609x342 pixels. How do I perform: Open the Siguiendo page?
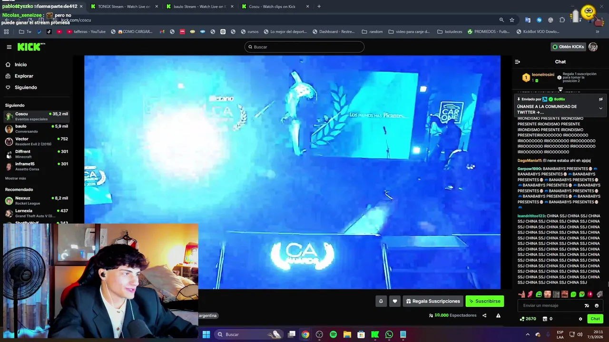26,87
